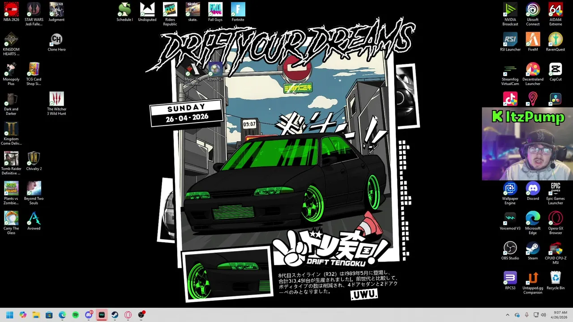Select the RSI Launcher icon

click(510, 42)
